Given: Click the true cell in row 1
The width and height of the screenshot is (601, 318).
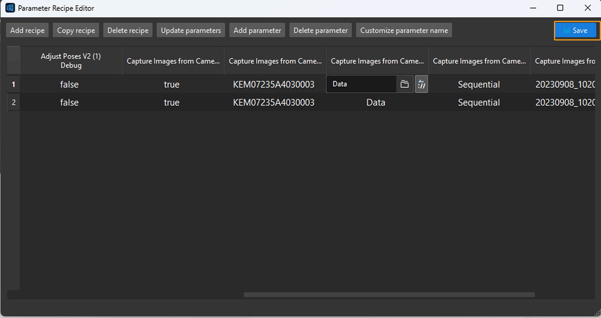Looking at the screenshot, I should (x=172, y=84).
